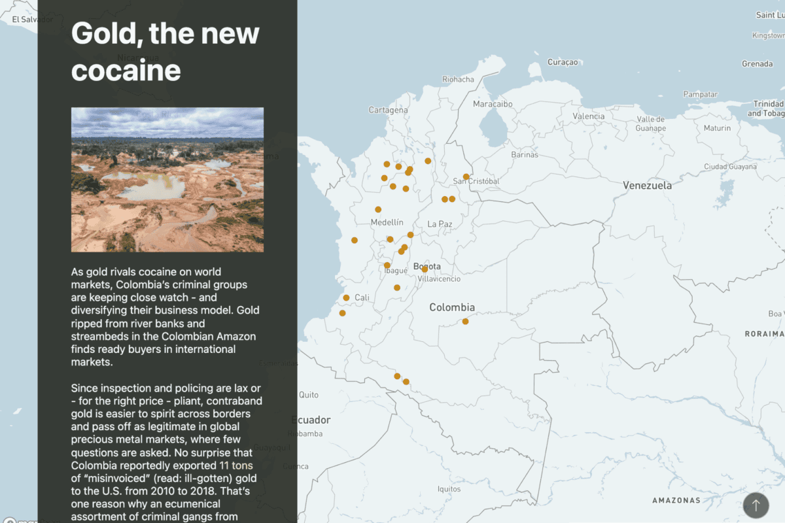Click the paragraph starting "Since inspection and policing"
The height and width of the screenshot is (523, 785).
[167, 452]
